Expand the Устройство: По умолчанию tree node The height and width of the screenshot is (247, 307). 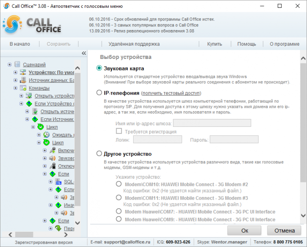pyautogui.click(x=15, y=72)
